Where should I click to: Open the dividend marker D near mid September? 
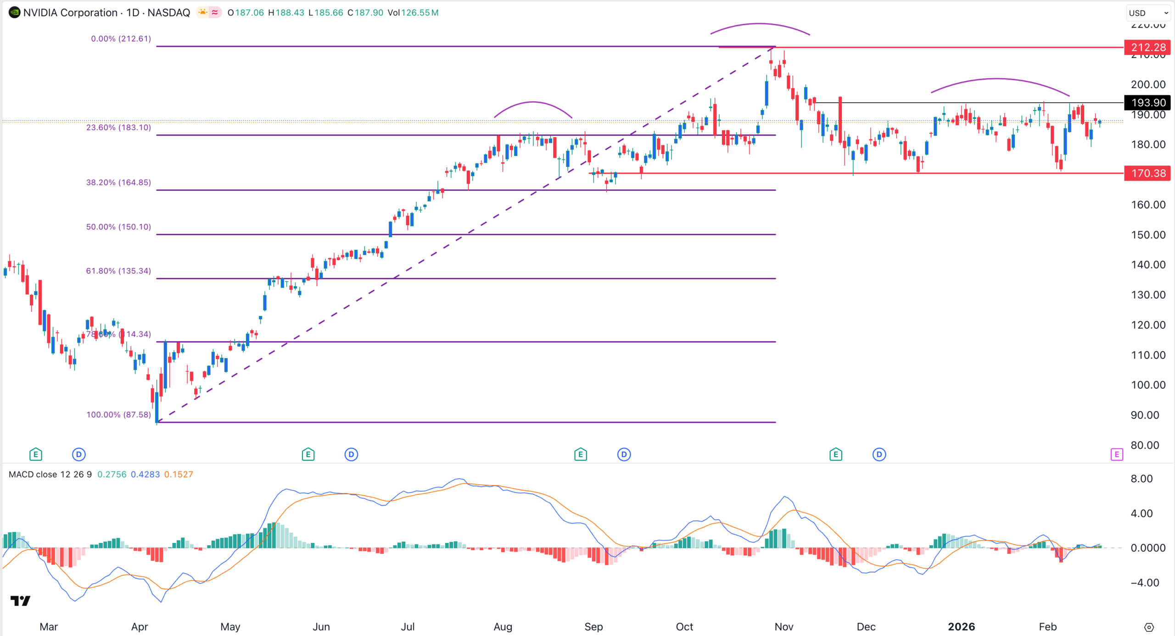[624, 454]
